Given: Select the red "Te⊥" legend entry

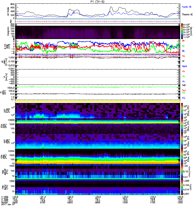Looking at the screenshot, I should (184, 90).
